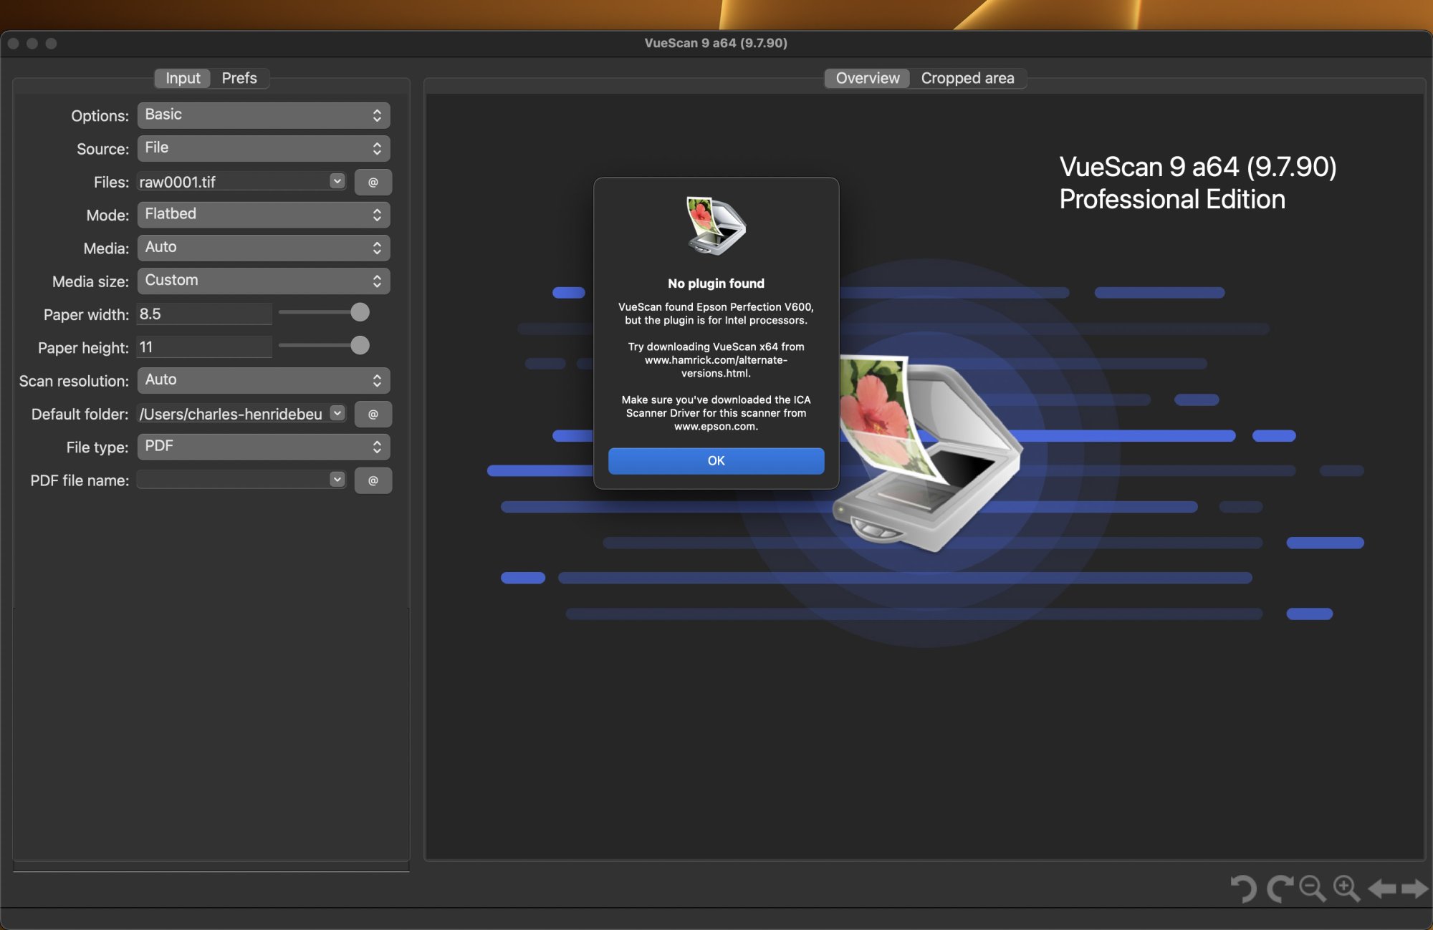
Task: Click the right arrow navigation icon
Action: coord(1414,888)
